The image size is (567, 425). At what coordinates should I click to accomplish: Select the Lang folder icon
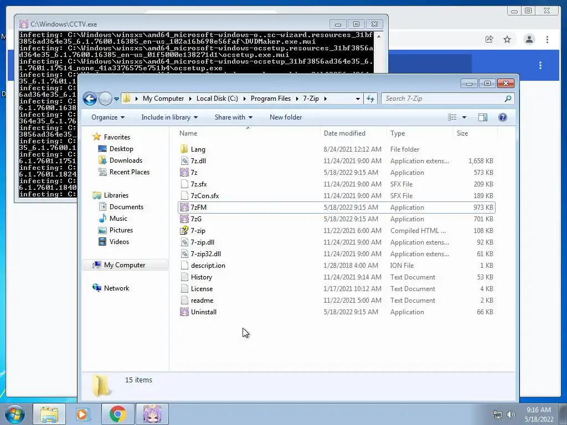pos(184,149)
